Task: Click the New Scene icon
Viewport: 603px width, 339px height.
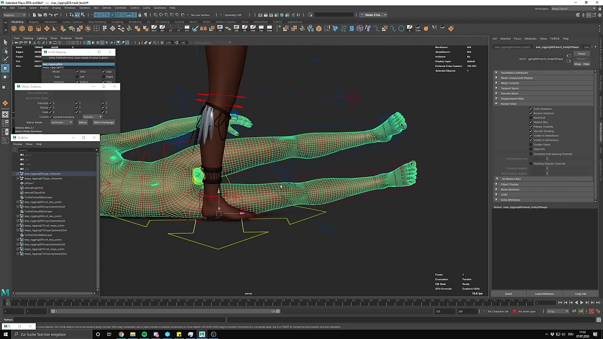Action: pos(34,15)
